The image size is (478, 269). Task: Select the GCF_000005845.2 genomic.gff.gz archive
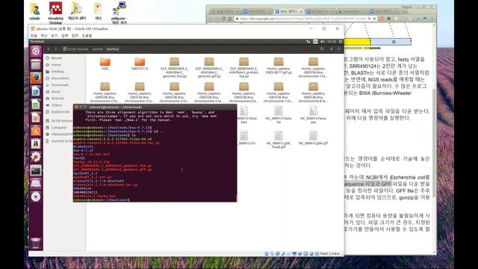point(209,67)
